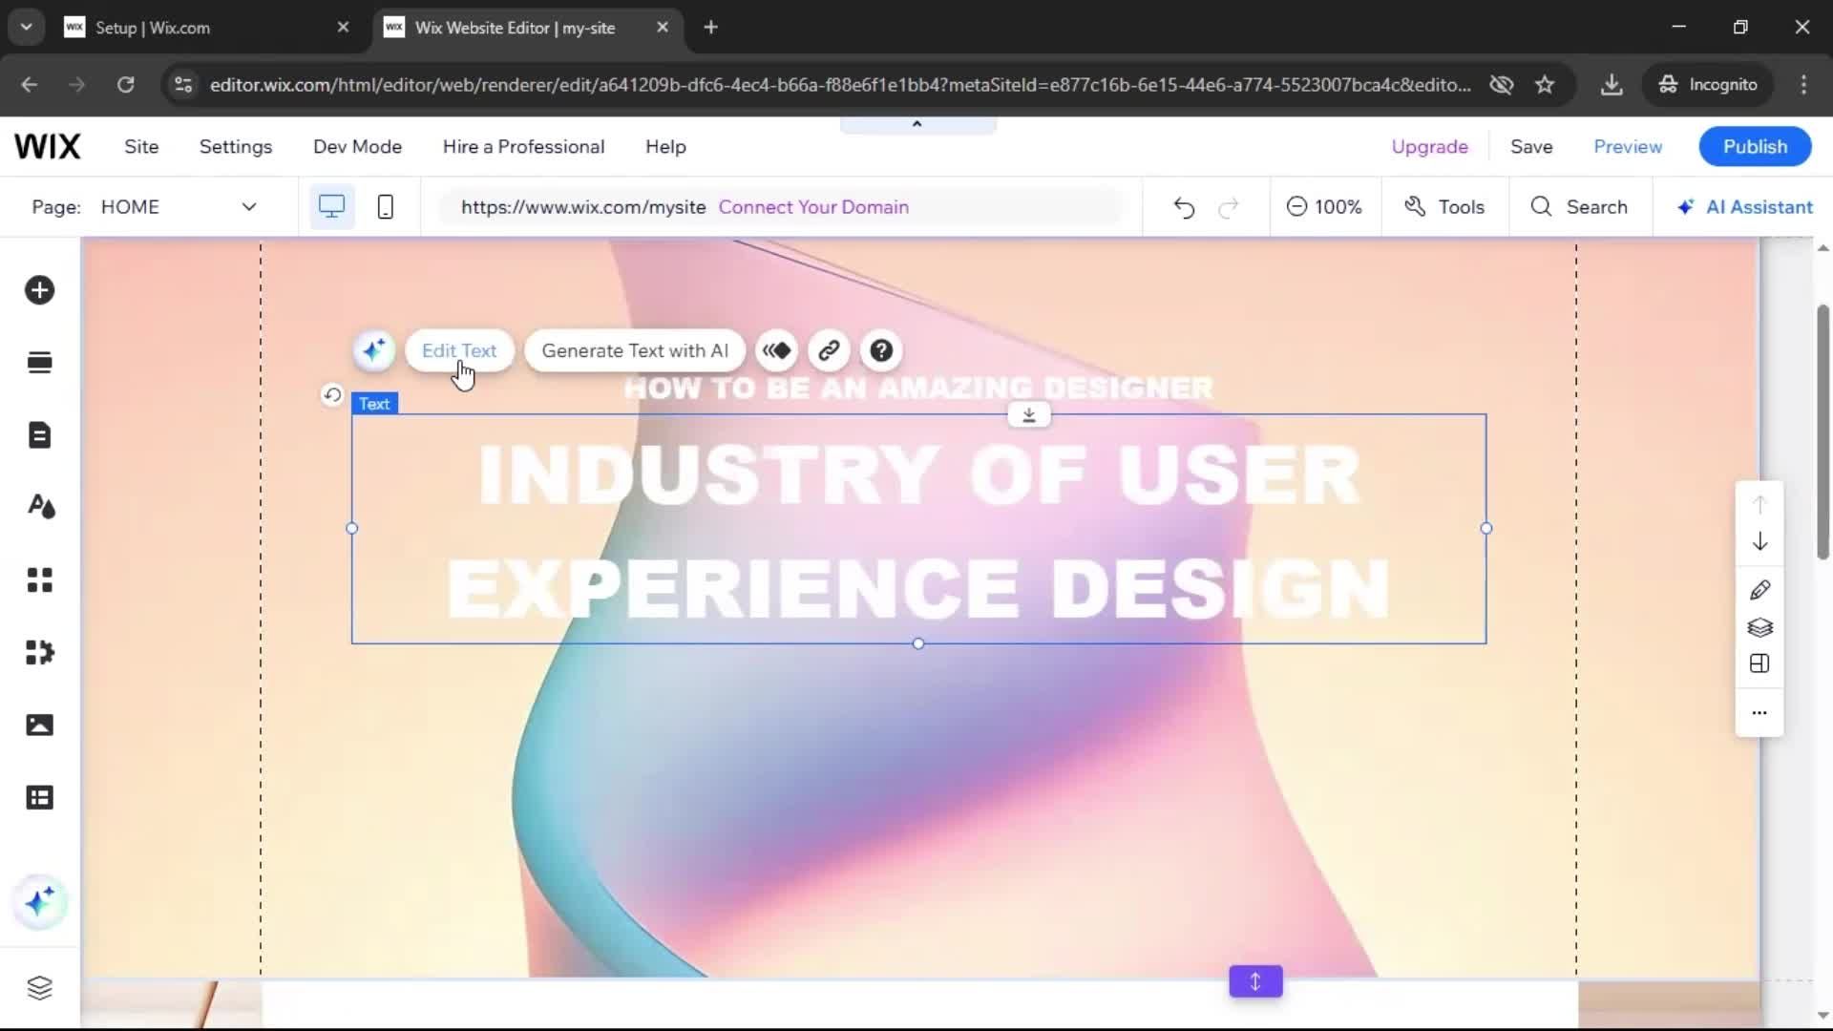Switch to the Setup | Wix.com tab
This screenshot has width=1833, height=1031.
pyautogui.click(x=207, y=28)
